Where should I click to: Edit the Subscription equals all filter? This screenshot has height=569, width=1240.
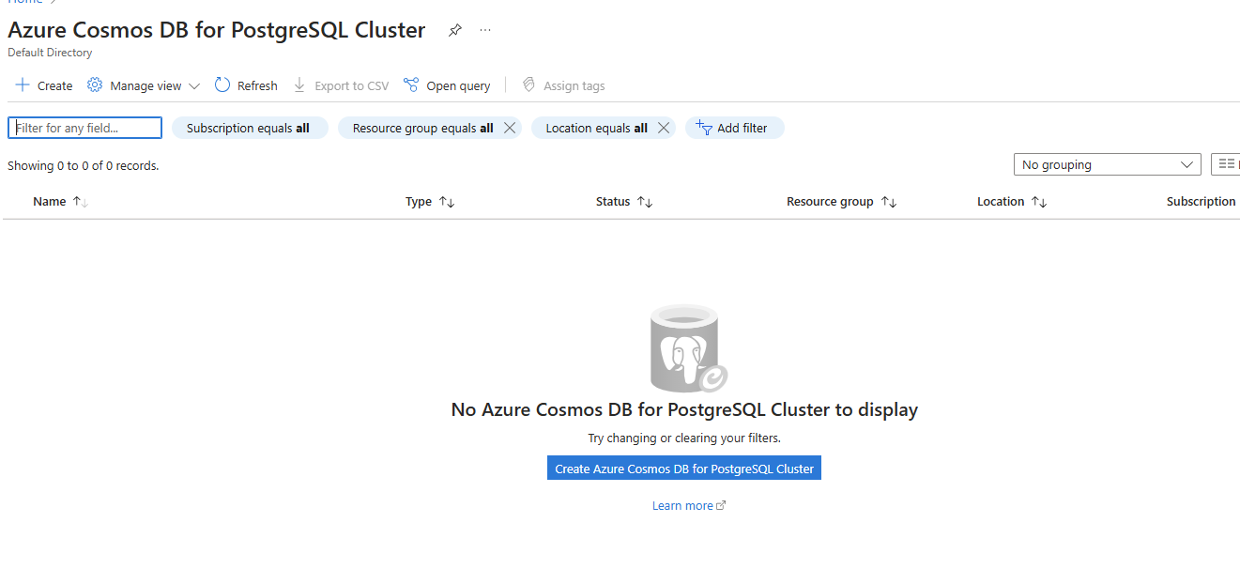coord(249,128)
